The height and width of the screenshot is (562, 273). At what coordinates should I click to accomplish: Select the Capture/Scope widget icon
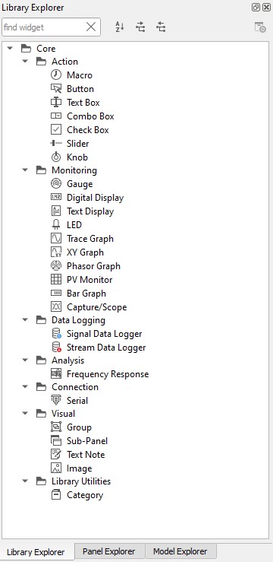coord(56,306)
